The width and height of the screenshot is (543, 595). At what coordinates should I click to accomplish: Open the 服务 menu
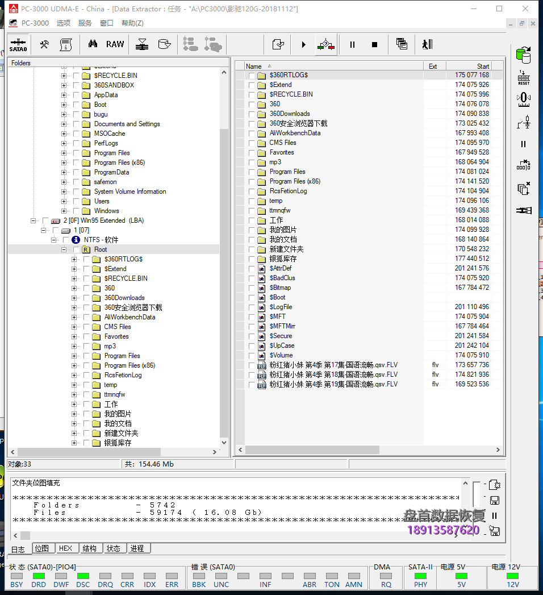85,23
